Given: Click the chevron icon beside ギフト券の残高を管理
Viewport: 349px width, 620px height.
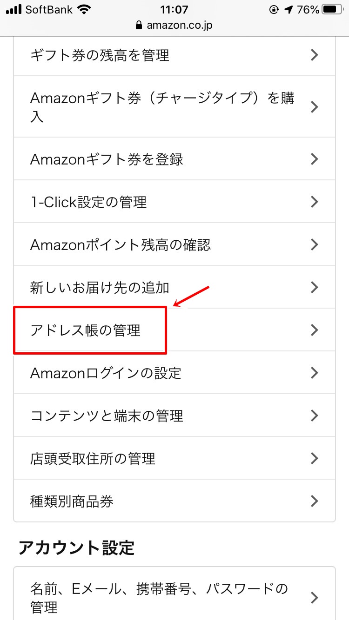Looking at the screenshot, I should pyautogui.click(x=315, y=55).
